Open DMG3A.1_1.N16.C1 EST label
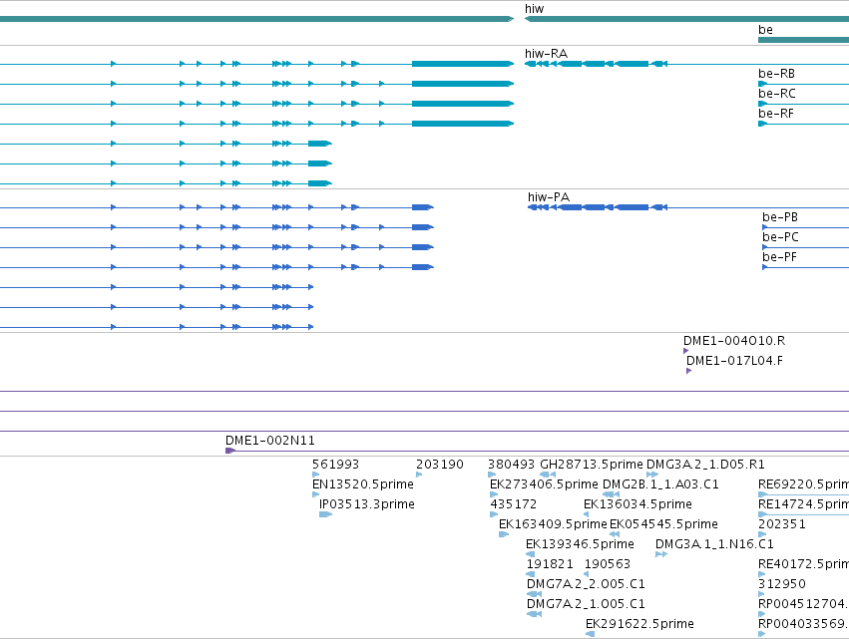849x639 pixels. [x=714, y=544]
